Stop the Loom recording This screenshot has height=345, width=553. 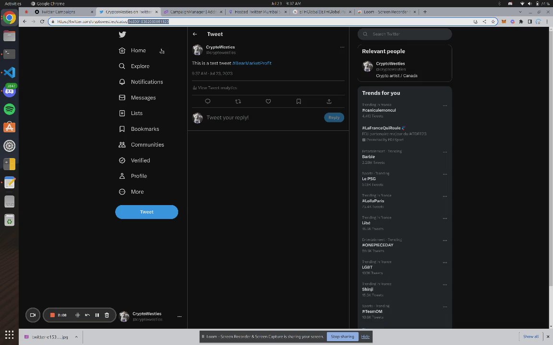coord(52,315)
